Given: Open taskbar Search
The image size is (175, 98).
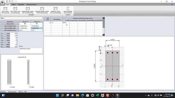Looking at the screenshot, I should (x=63, y=95).
